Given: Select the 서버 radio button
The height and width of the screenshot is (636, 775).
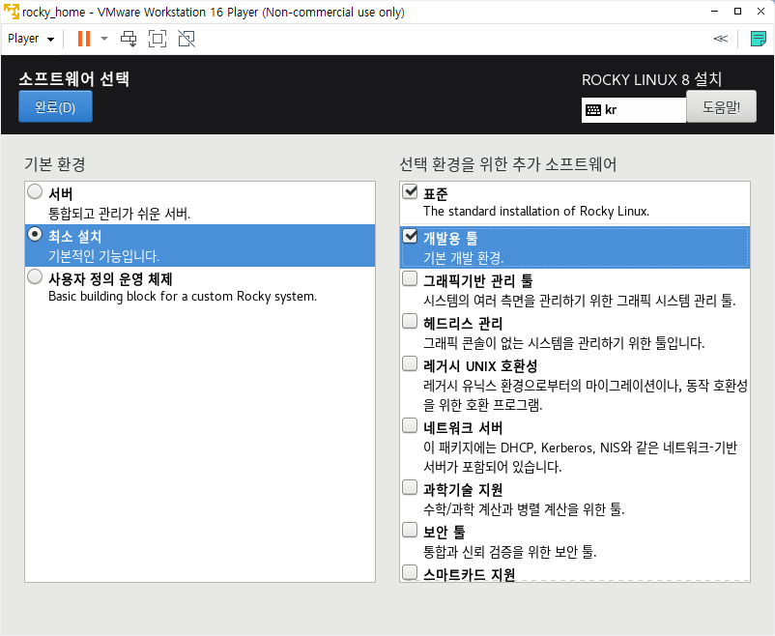Looking at the screenshot, I should pyautogui.click(x=35, y=191).
